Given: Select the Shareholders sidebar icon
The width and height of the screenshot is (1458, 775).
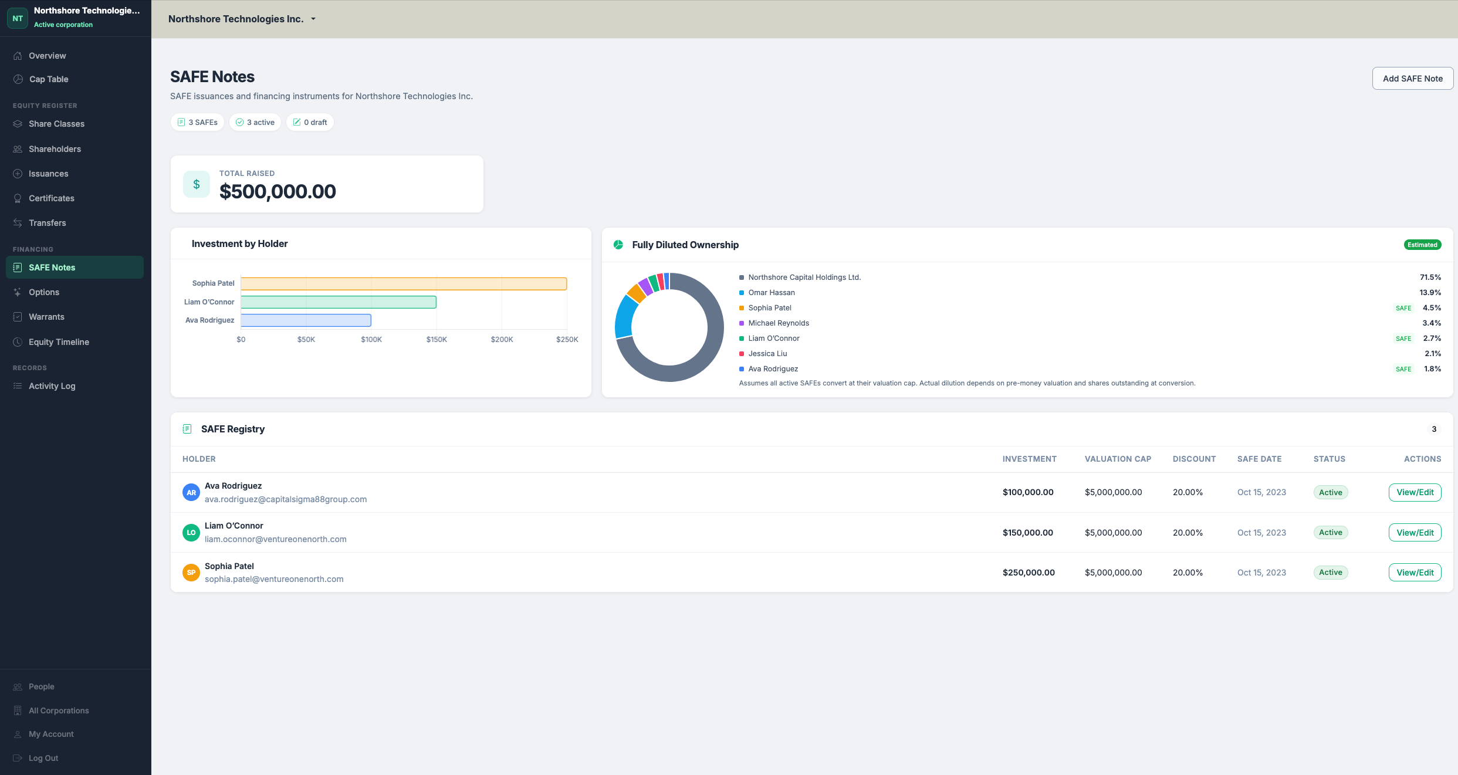Looking at the screenshot, I should (x=18, y=148).
